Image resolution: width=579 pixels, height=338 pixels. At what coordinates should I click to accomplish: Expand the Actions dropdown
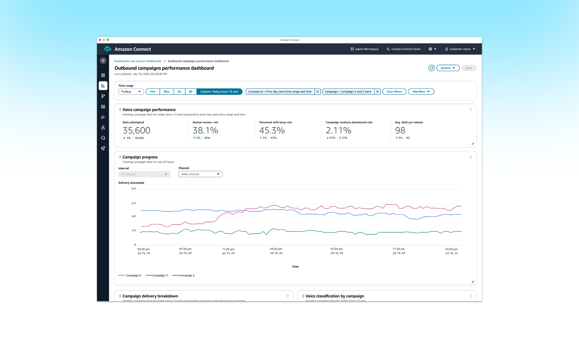tap(448, 68)
